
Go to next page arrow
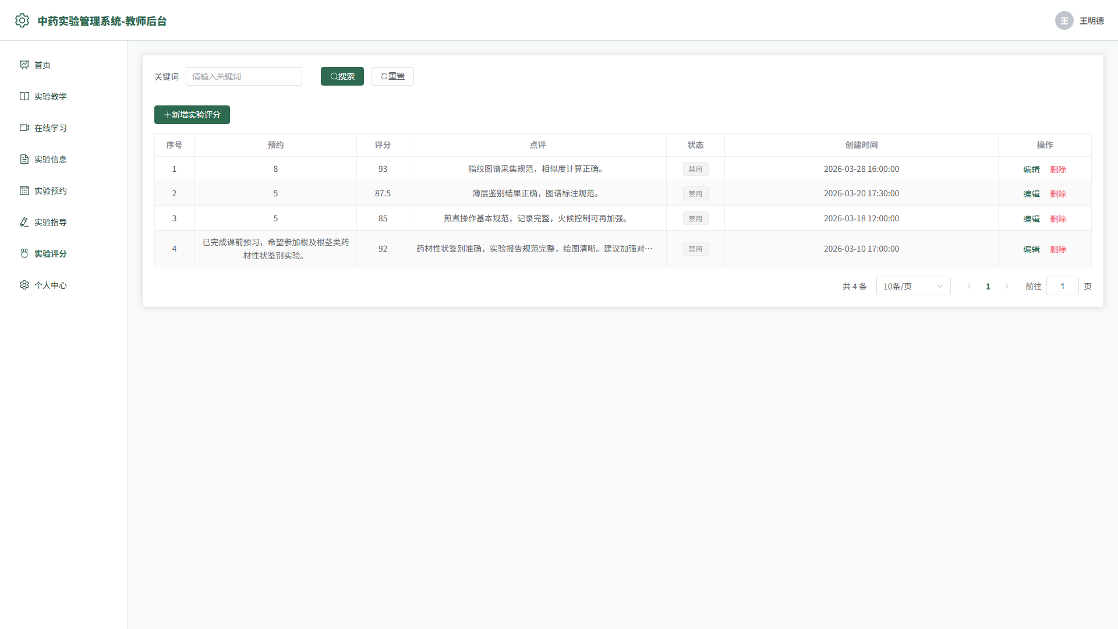[1007, 286]
